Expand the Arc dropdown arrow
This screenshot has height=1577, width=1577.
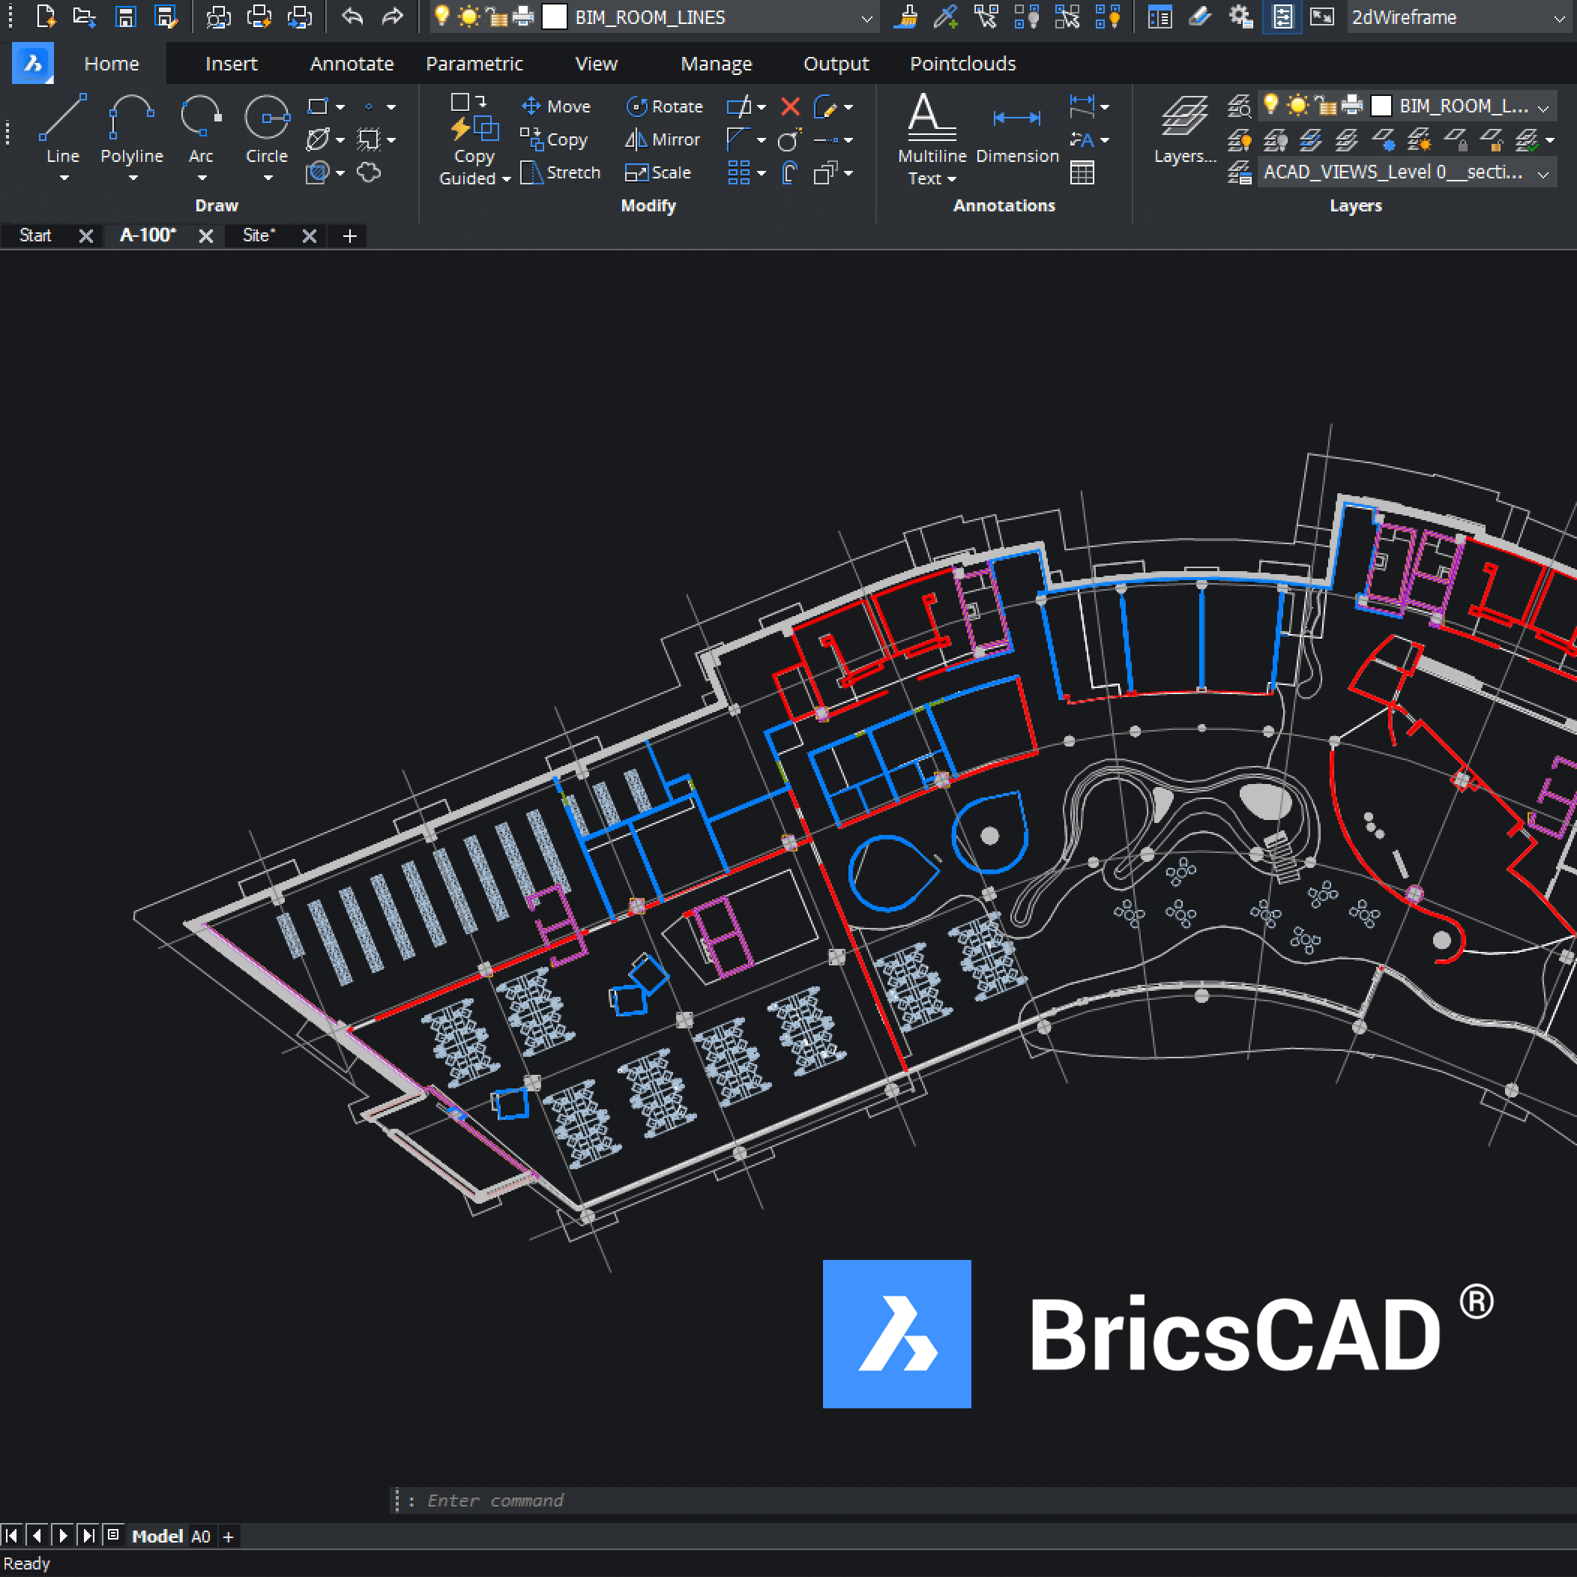pyautogui.click(x=202, y=178)
